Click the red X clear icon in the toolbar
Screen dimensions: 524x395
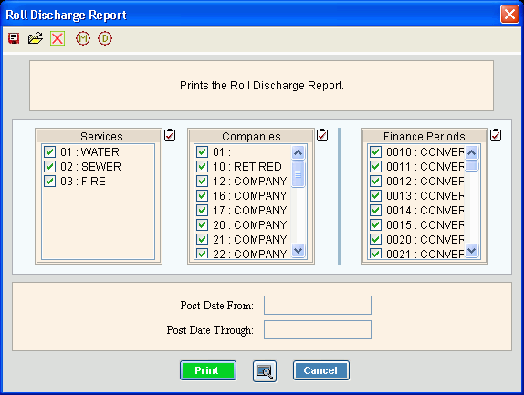click(x=58, y=38)
